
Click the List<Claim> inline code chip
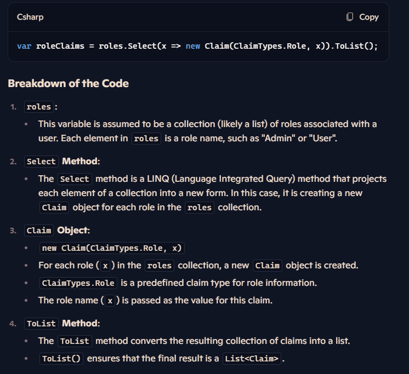pos(252,359)
